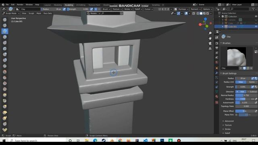Screen dimensions: 258x145
Task: Select the Clay Strips brush tool
Action: pos(5,37)
